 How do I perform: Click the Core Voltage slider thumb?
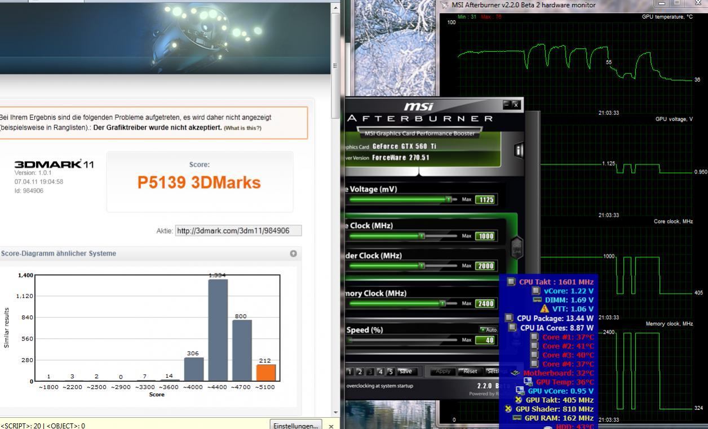449,199
